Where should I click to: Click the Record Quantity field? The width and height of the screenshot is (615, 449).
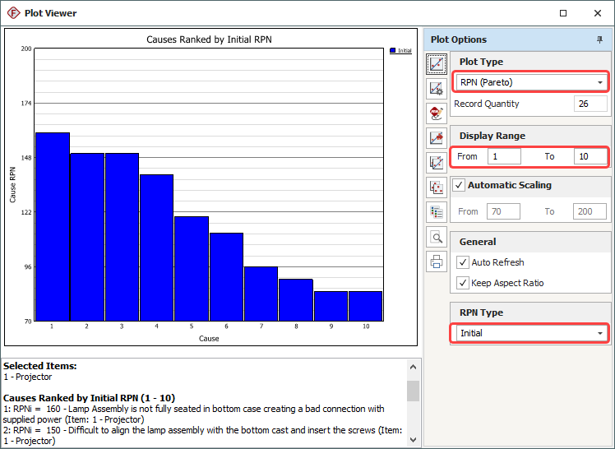[590, 104]
